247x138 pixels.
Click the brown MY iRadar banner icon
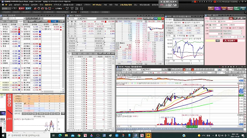tap(211, 9)
